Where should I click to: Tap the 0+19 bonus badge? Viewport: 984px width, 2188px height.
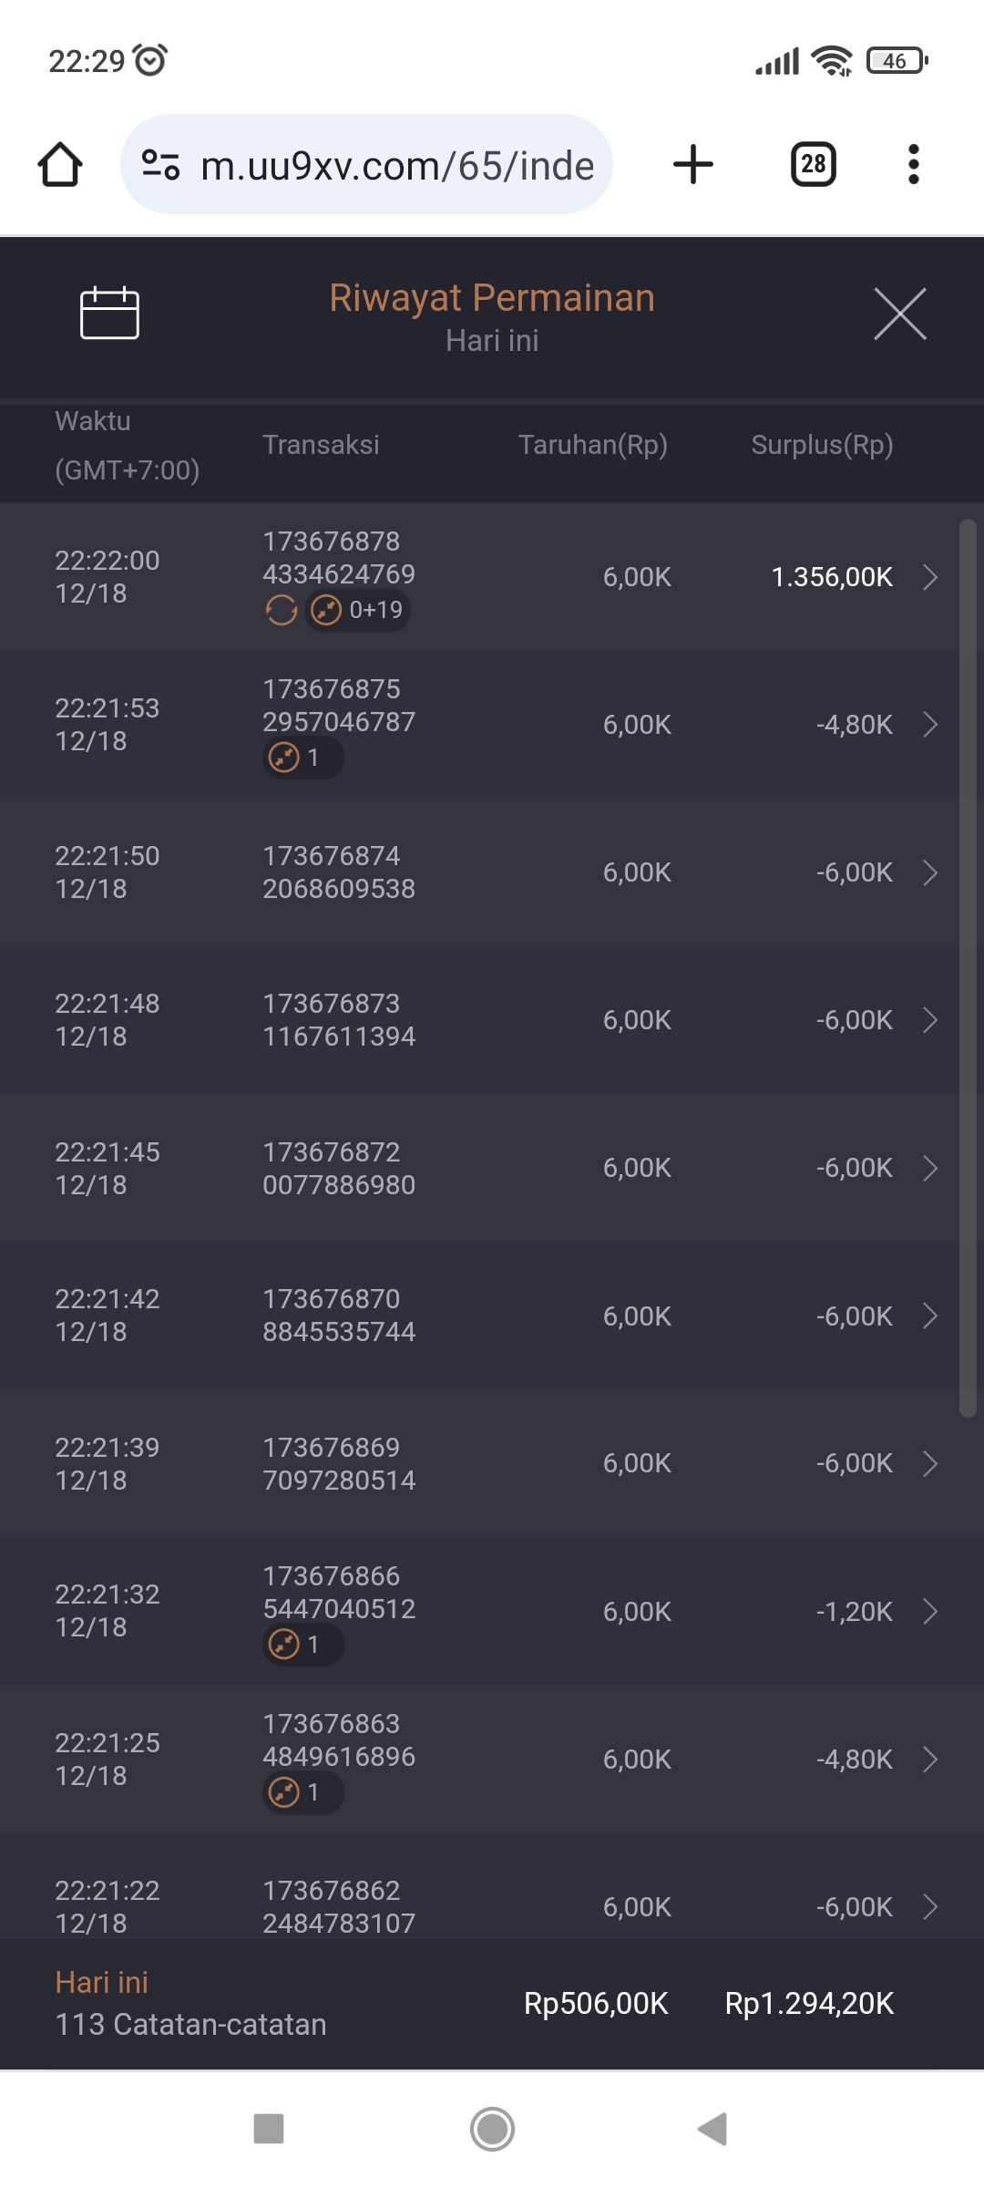point(358,610)
